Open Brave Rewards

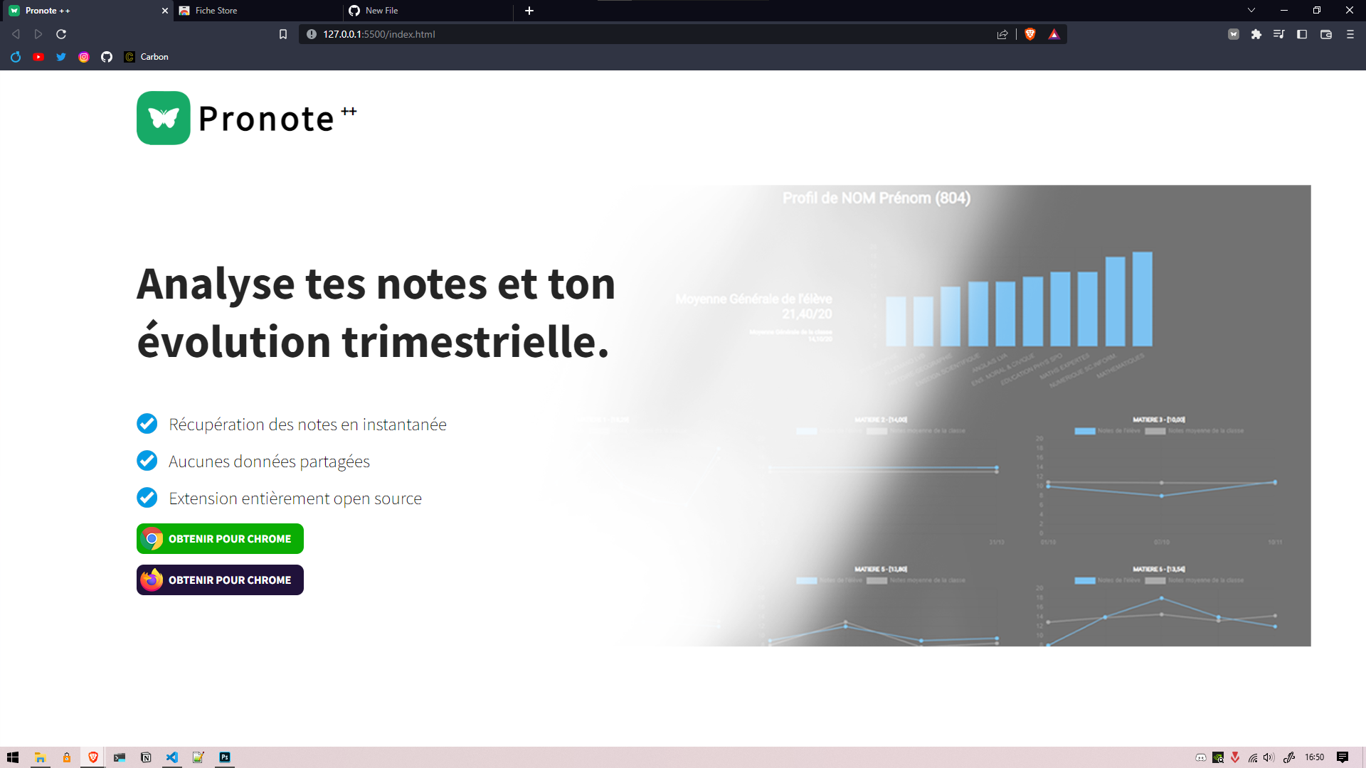(1054, 33)
